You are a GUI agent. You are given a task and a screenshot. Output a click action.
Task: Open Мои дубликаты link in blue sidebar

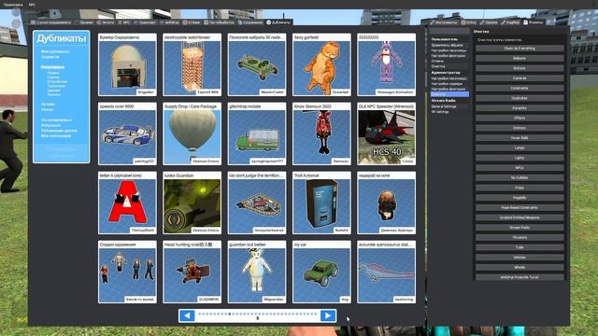pos(55,51)
